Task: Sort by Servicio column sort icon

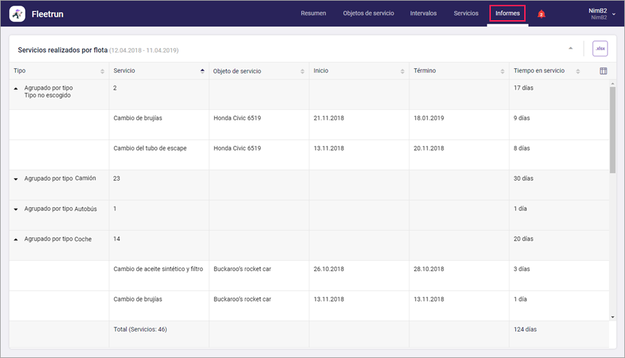Action: pyautogui.click(x=202, y=72)
